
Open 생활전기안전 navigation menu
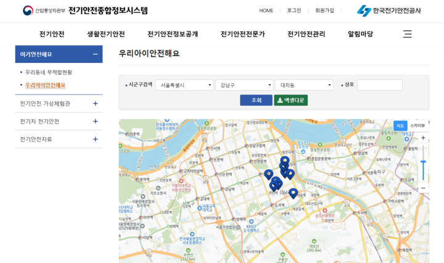point(105,34)
